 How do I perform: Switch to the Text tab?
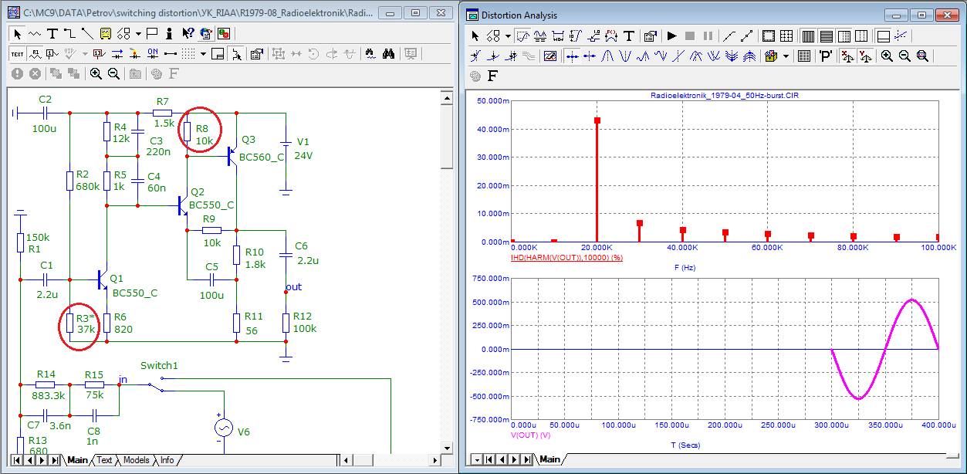pos(103,460)
